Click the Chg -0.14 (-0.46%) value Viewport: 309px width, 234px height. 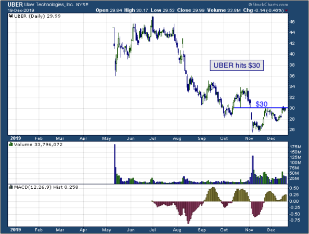263,10
